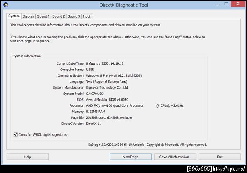Click 'Gigabyte Technology Co., Ltd.' manufacturer value
247x173 pixels.
pyautogui.click(x=107, y=88)
